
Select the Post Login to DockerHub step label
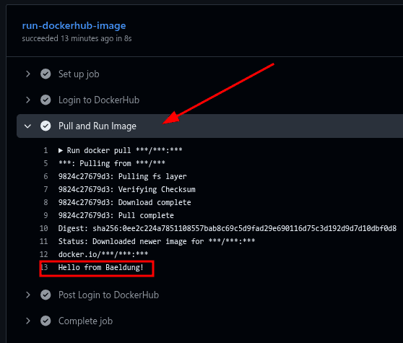pyautogui.click(x=108, y=295)
